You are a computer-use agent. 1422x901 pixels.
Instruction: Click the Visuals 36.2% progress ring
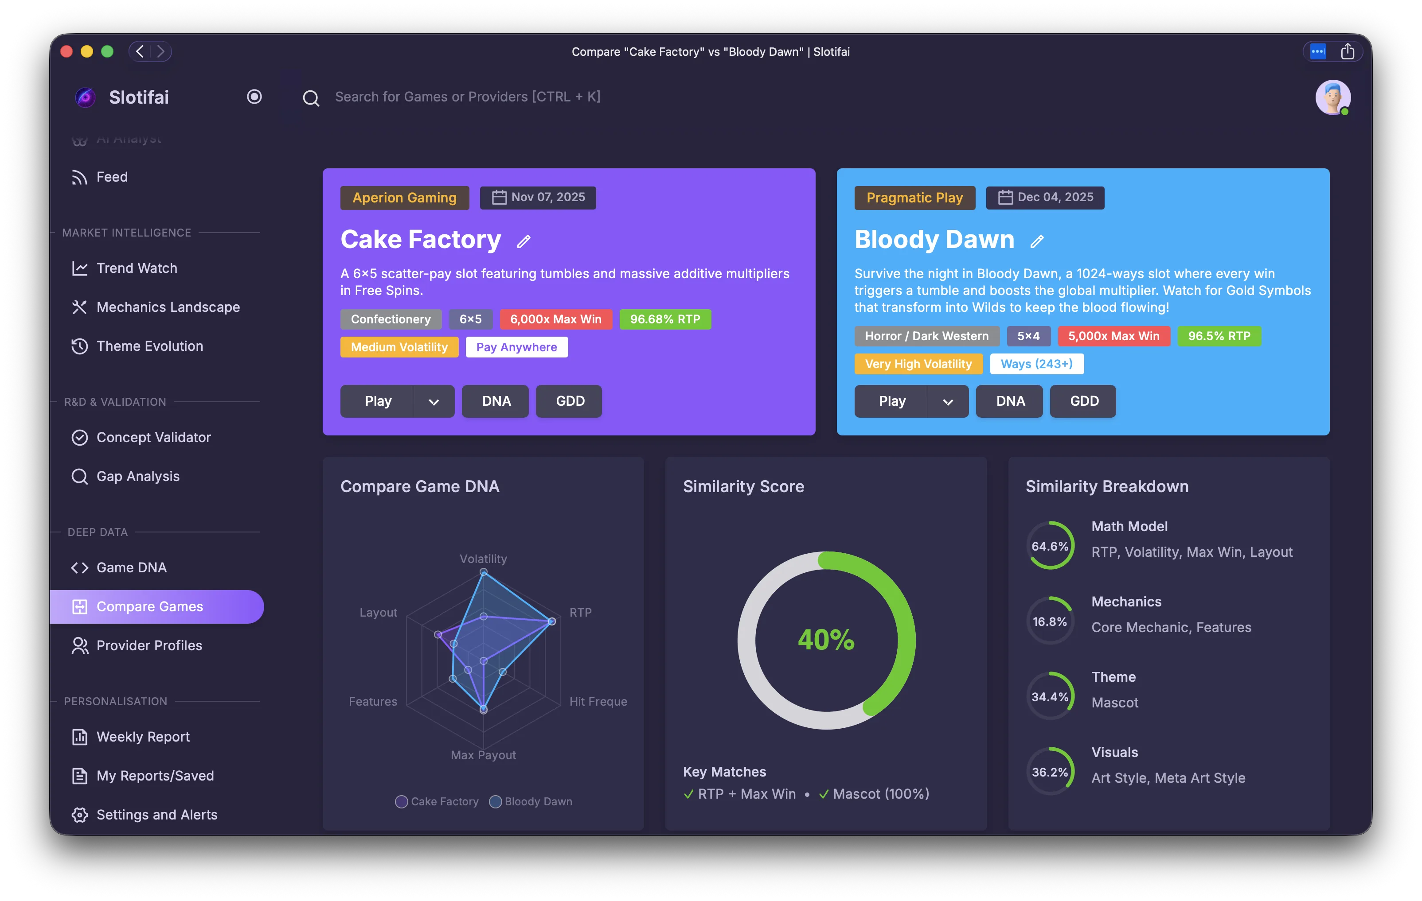(1050, 772)
